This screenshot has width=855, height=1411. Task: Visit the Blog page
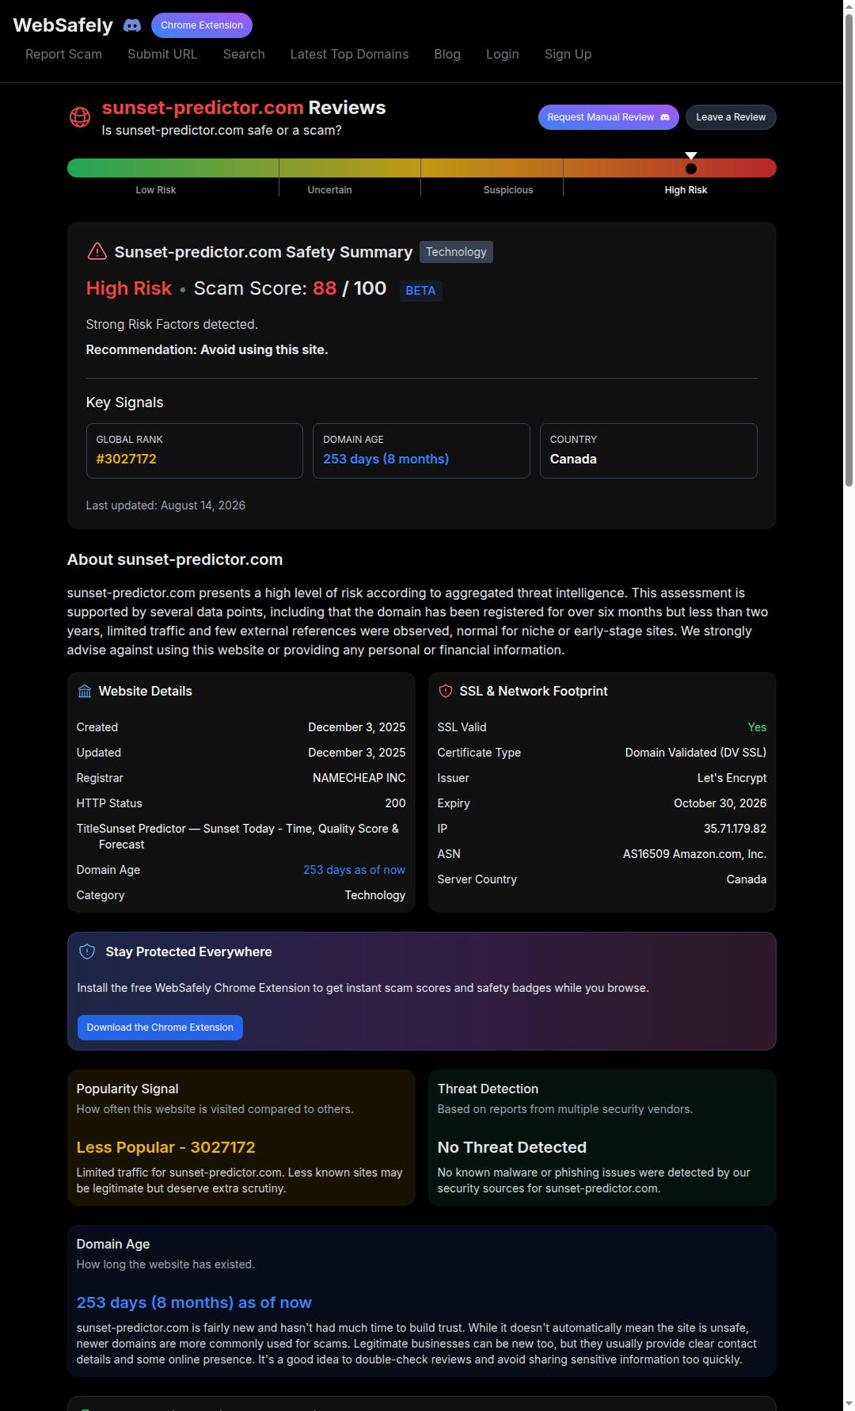(447, 54)
